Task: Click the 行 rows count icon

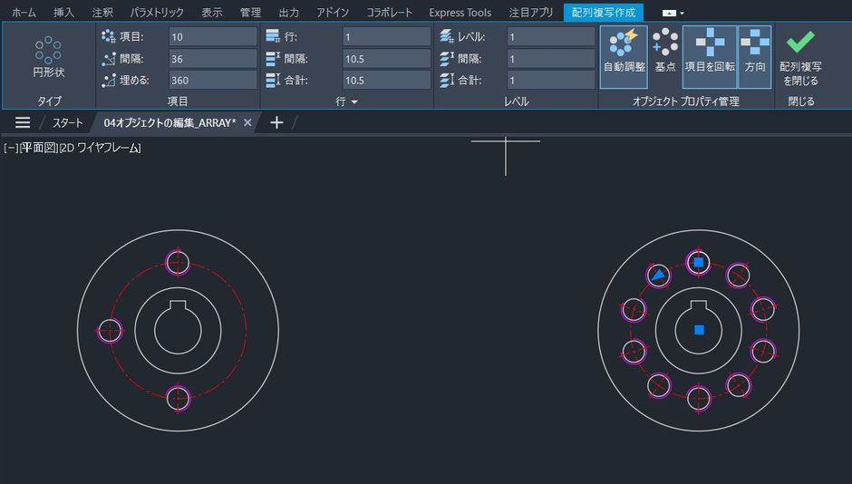Action: (x=273, y=36)
